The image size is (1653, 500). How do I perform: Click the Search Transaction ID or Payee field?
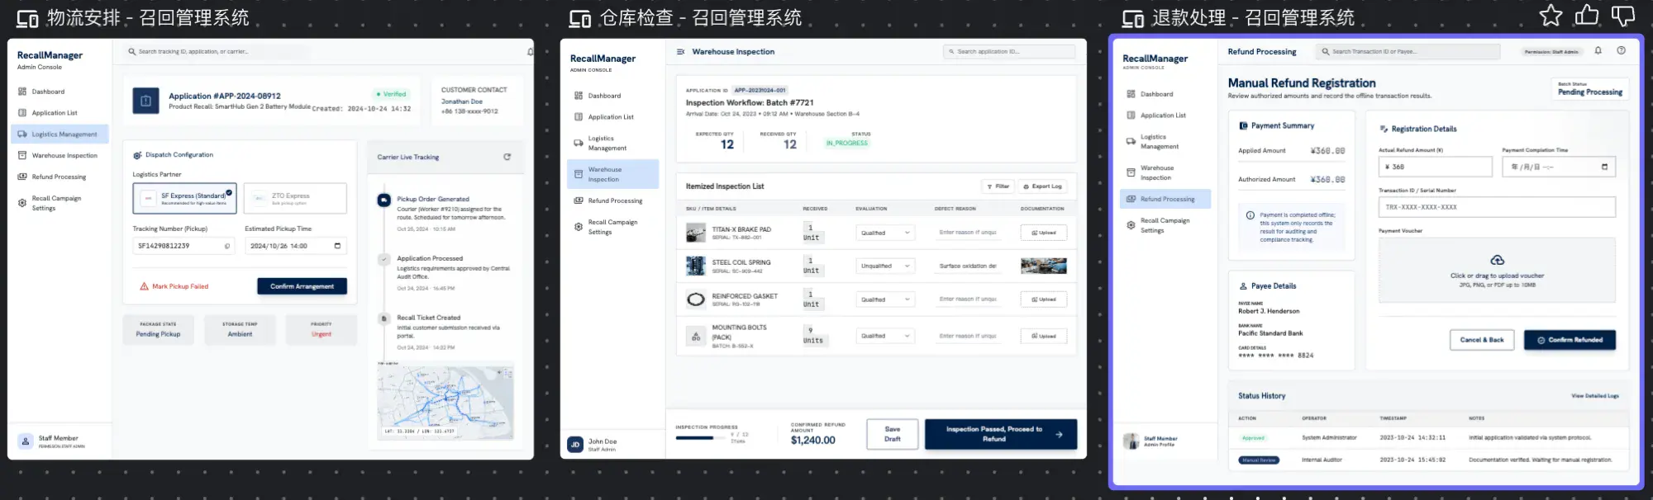point(1408,51)
